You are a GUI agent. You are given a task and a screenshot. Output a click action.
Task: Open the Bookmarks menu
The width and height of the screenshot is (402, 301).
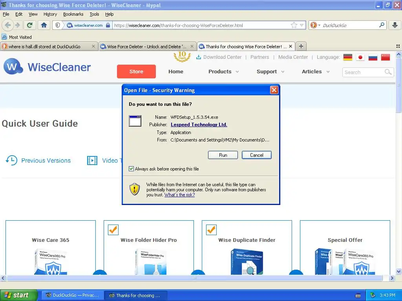(73, 14)
